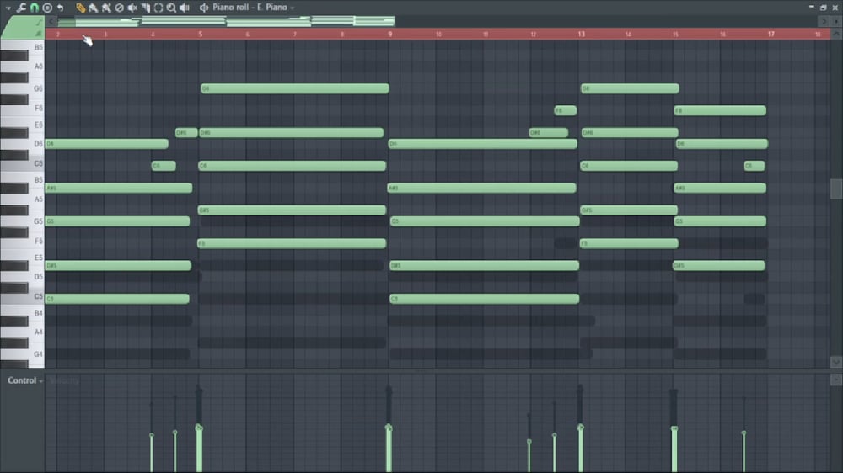Open the stamp chord tool
The width and height of the screenshot is (843, 473).
tap(47, 8)
